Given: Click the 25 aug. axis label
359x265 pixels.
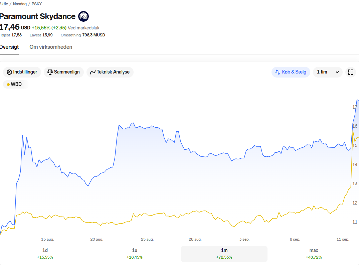Looking at the screenshot, I should coord(147,239).
